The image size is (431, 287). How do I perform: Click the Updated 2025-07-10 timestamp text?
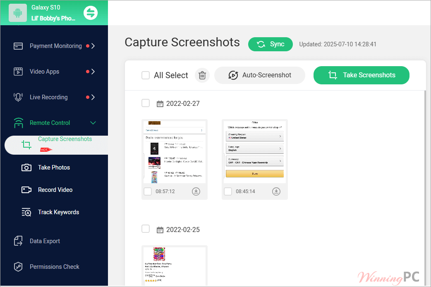338,44
